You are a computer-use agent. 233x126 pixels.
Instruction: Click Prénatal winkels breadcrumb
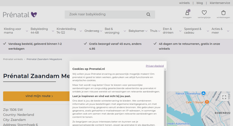(x=13, y=59)
